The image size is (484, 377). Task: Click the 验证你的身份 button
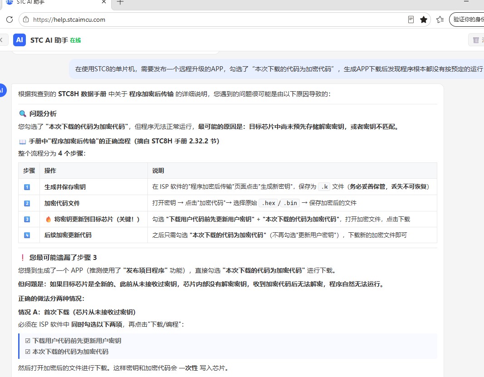coord(467,20)
